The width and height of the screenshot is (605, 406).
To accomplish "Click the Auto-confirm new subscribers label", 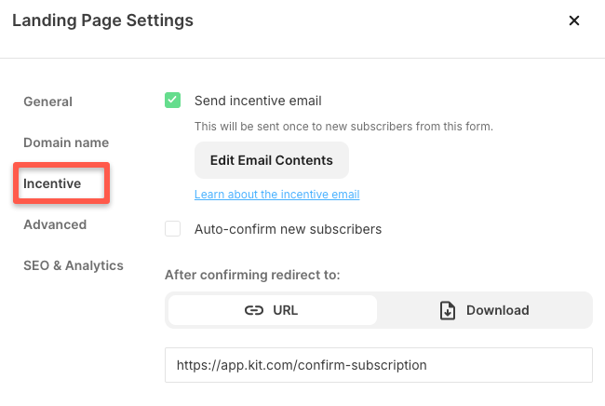I will (288, 229).
